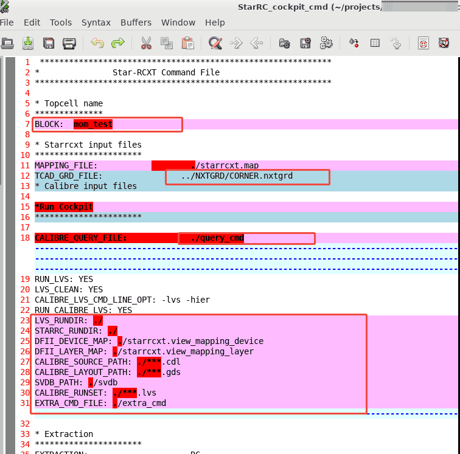The image size is (460, 454).
Task: Place cursor on BLOCK: mom_test line
Action: point(92,125)
